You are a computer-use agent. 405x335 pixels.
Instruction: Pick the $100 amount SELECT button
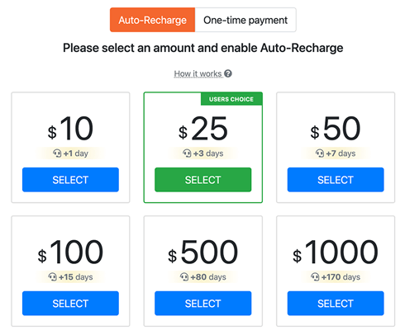tap(70, 304)
